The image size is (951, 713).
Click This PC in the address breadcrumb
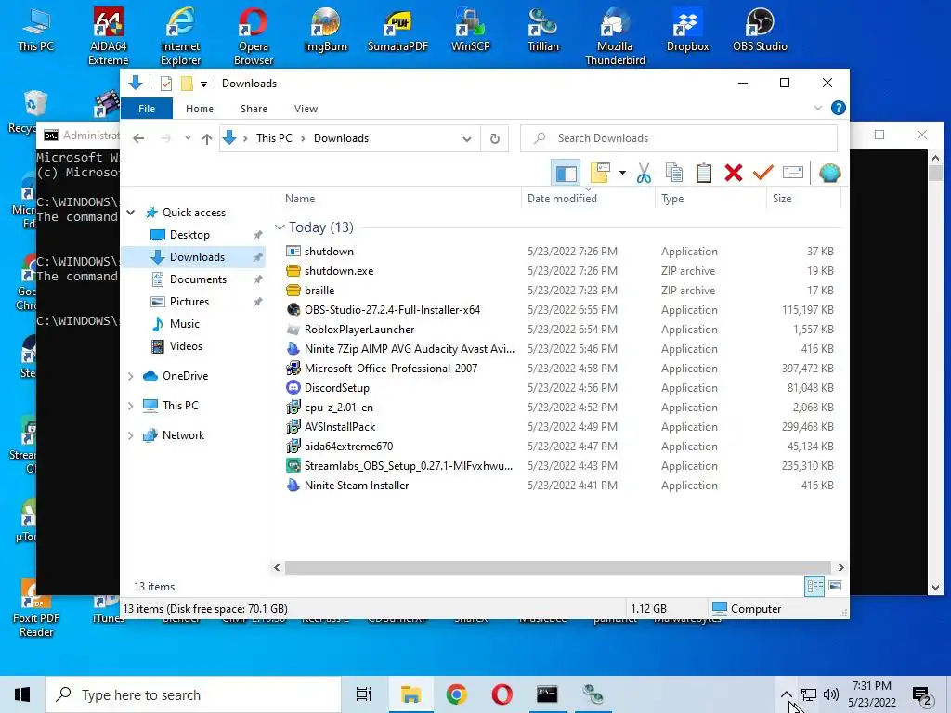click(274, 138)
